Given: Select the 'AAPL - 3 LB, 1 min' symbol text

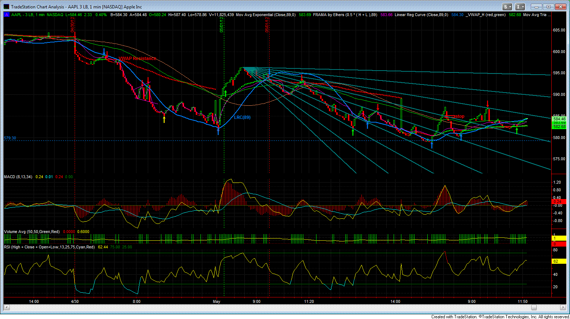Looking at the screenshot, I should click(28, 15).
